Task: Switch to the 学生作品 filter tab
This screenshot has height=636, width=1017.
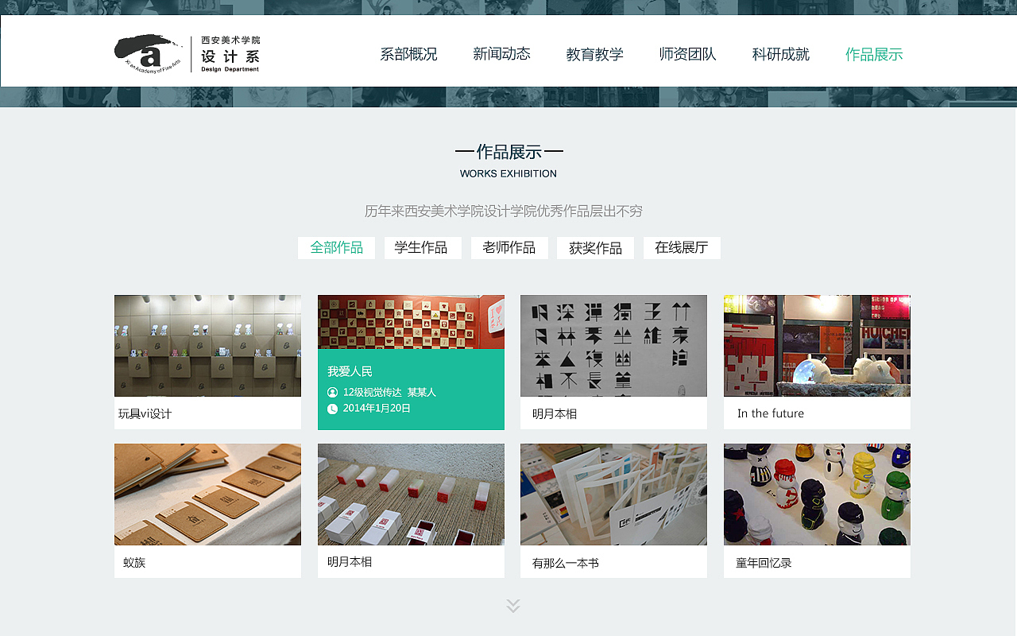Action: pos(423,247)
